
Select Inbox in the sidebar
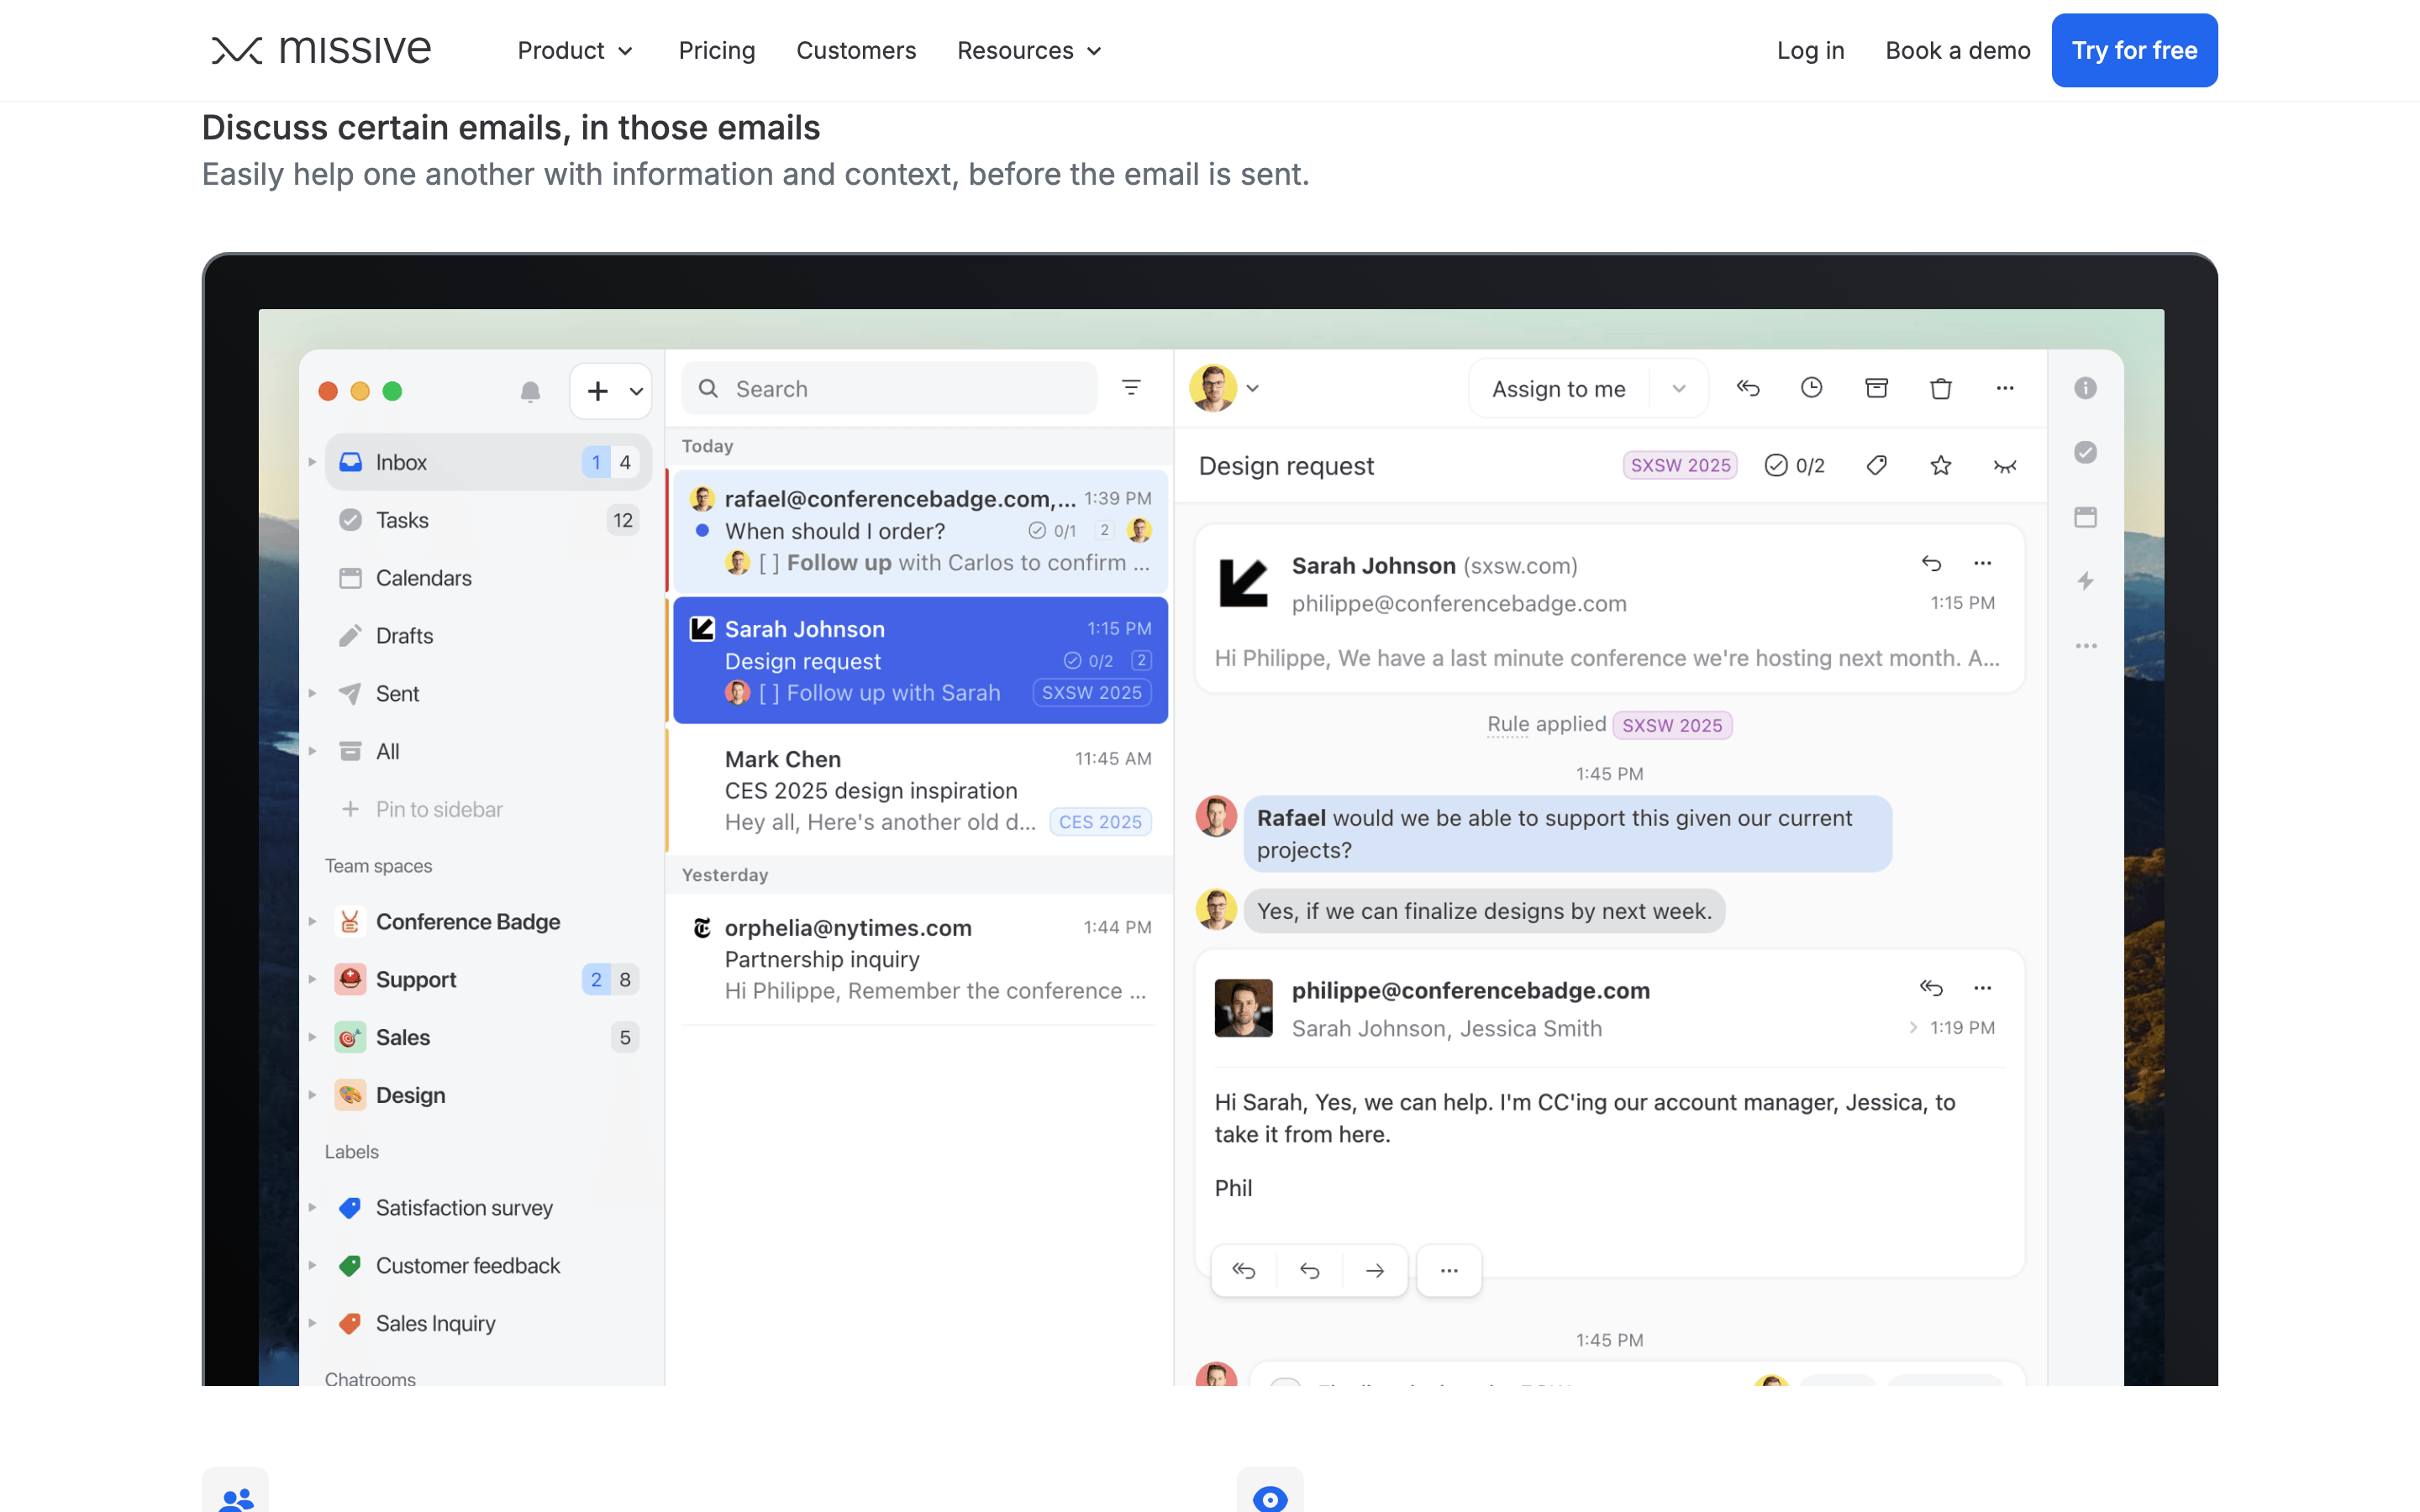pyautogui.click(x=488, y=462)
